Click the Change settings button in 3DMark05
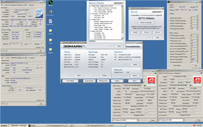The image size is (203, 127). pyautogui.click(x=105, y=76)
